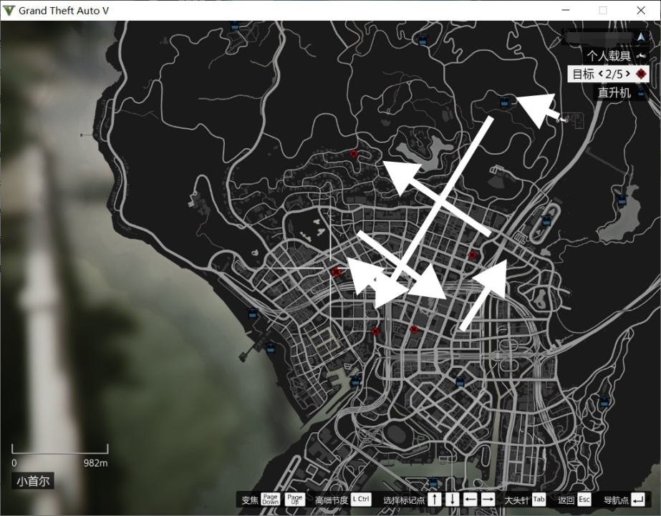The image size is (661, 516).
Task: Click the L Ctrl detail level key
Action: 361,499
